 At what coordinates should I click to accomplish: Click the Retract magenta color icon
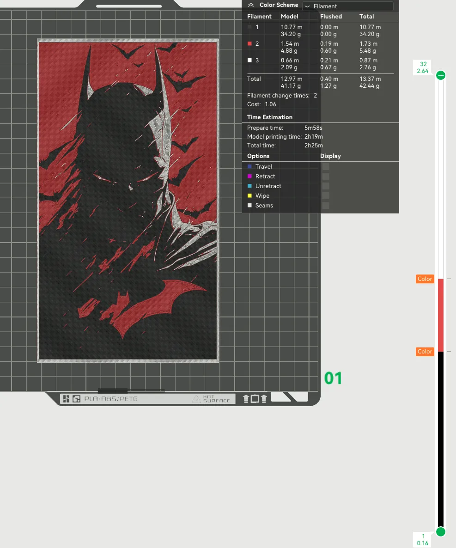click(249, 177)
